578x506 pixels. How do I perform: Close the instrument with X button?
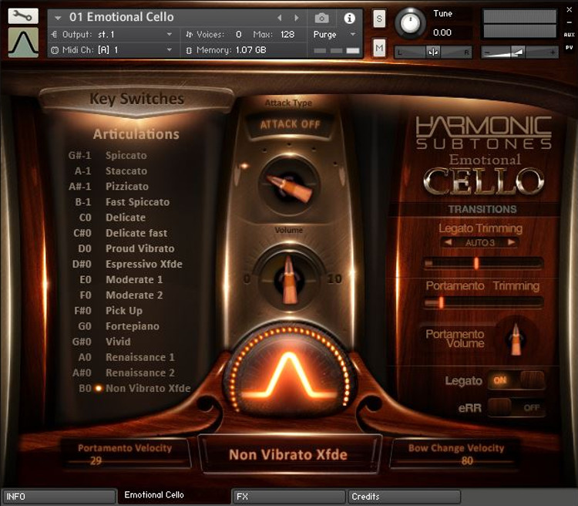point(570,10)
